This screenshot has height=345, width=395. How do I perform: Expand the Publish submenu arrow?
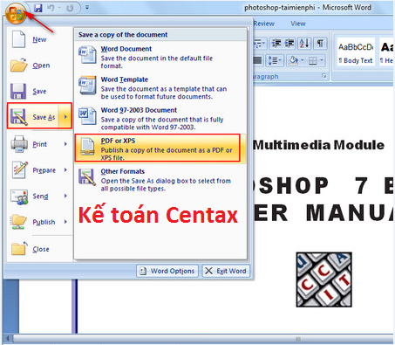[65, 222]
